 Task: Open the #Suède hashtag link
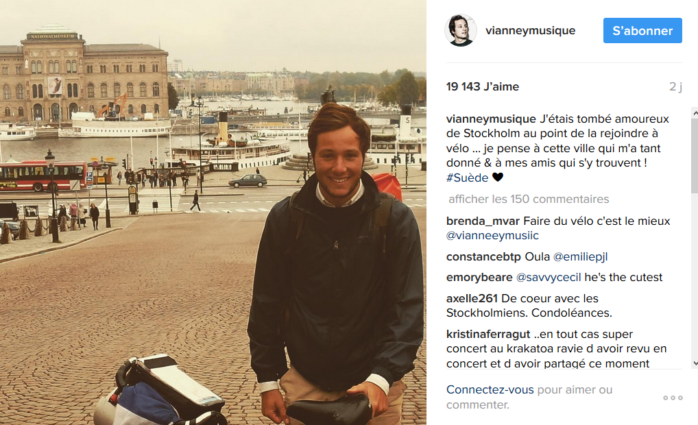tap(467, 178)
